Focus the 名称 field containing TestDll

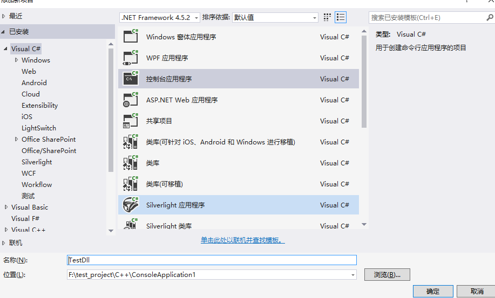point(212,260)
